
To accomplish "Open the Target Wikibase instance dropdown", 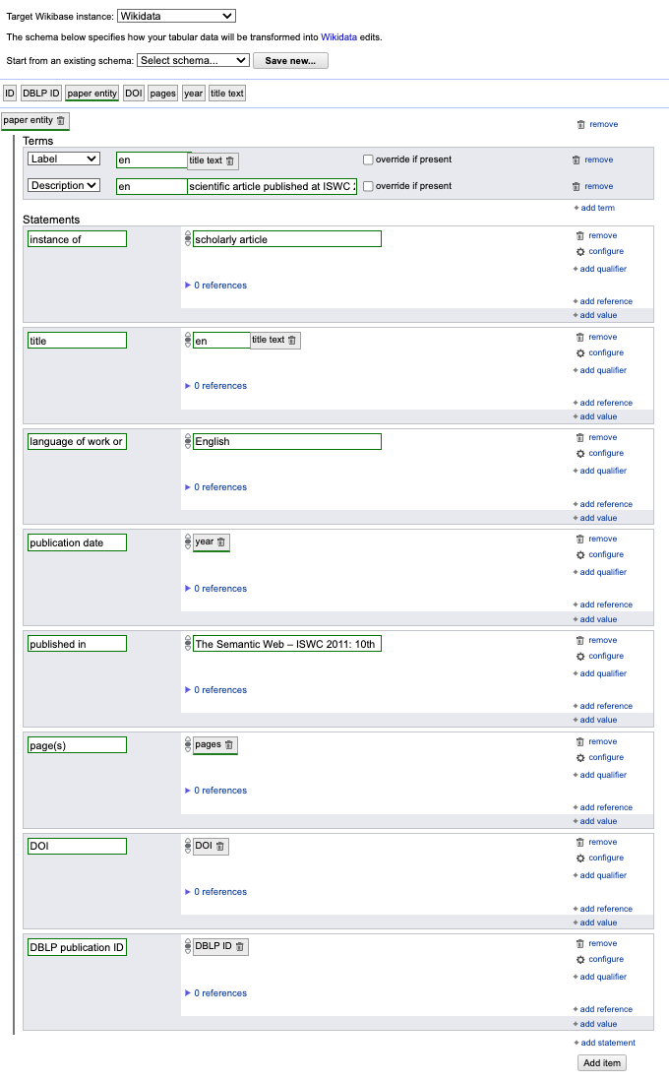I will [176, 16].
